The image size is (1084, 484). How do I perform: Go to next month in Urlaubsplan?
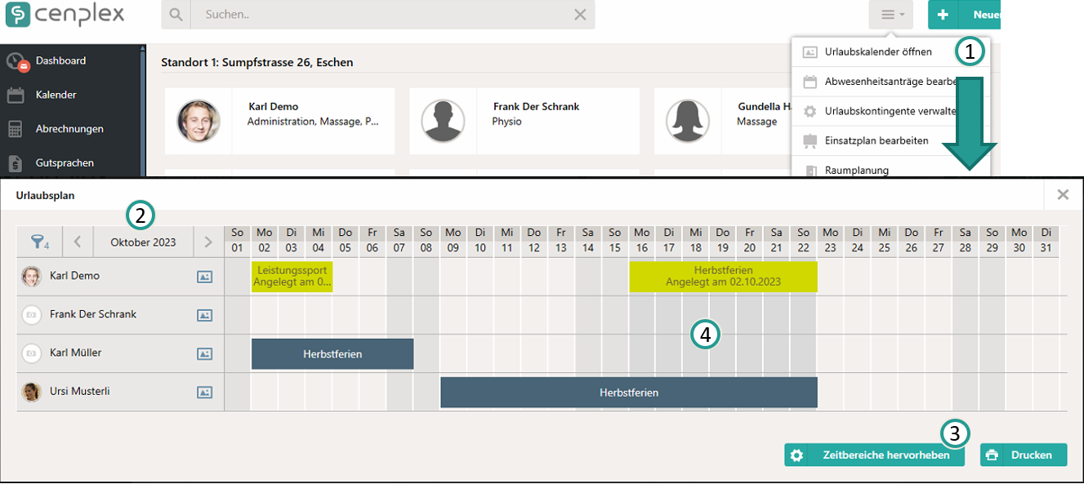(x=208, y=242)
